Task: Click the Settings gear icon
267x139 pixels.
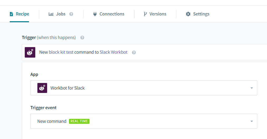Action: [188, 14]
